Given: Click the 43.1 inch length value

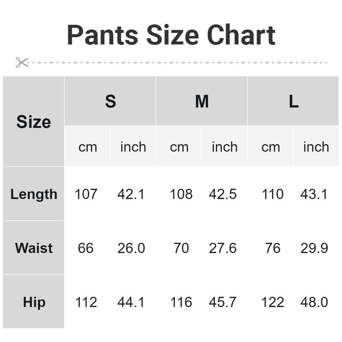Looking at the screenshot, I should pos(314,194).
